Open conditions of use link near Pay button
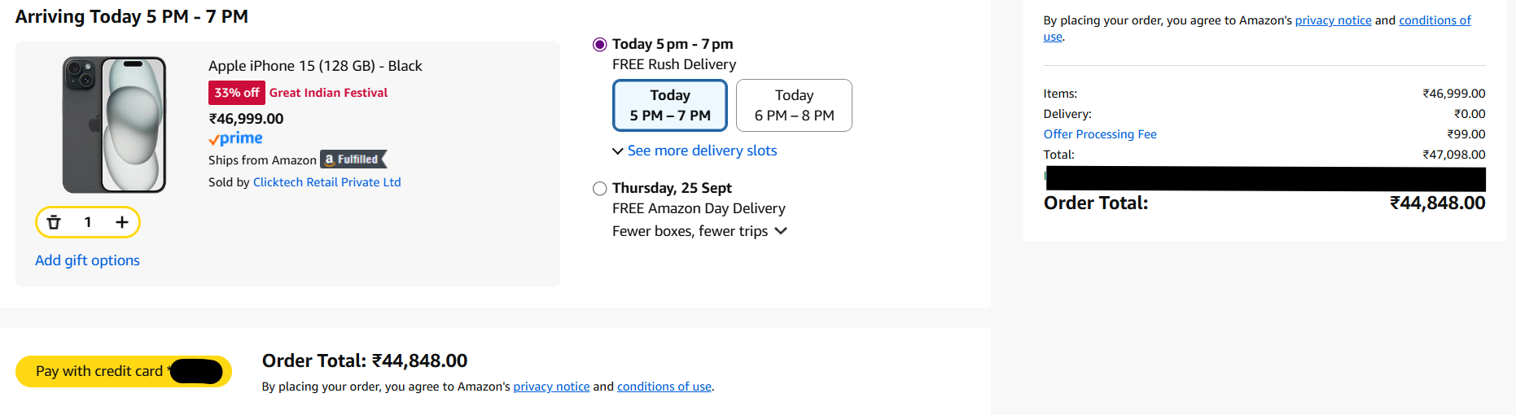Viewport: 1516px width, 415px height. (664, 387)
